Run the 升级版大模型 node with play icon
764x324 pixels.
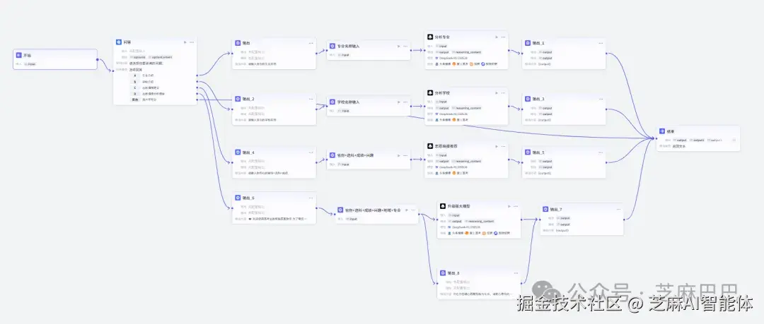pyautogui.click(x=509, y=206)
